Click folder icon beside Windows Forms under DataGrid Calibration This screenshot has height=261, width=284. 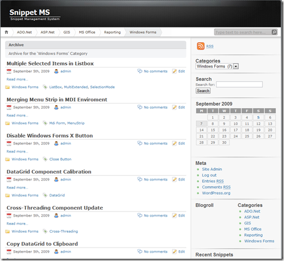point(7,195)
